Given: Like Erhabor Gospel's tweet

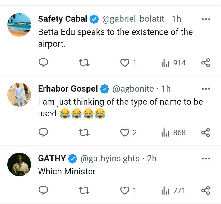Looking at the screenshot, I should click(x=125, y=133).
